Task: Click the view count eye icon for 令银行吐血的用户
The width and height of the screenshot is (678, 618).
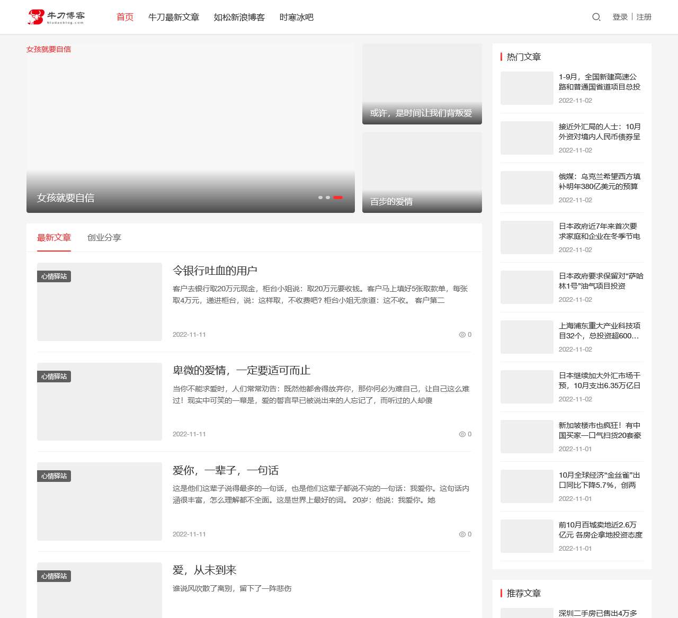Action: (x=462, y=335)
